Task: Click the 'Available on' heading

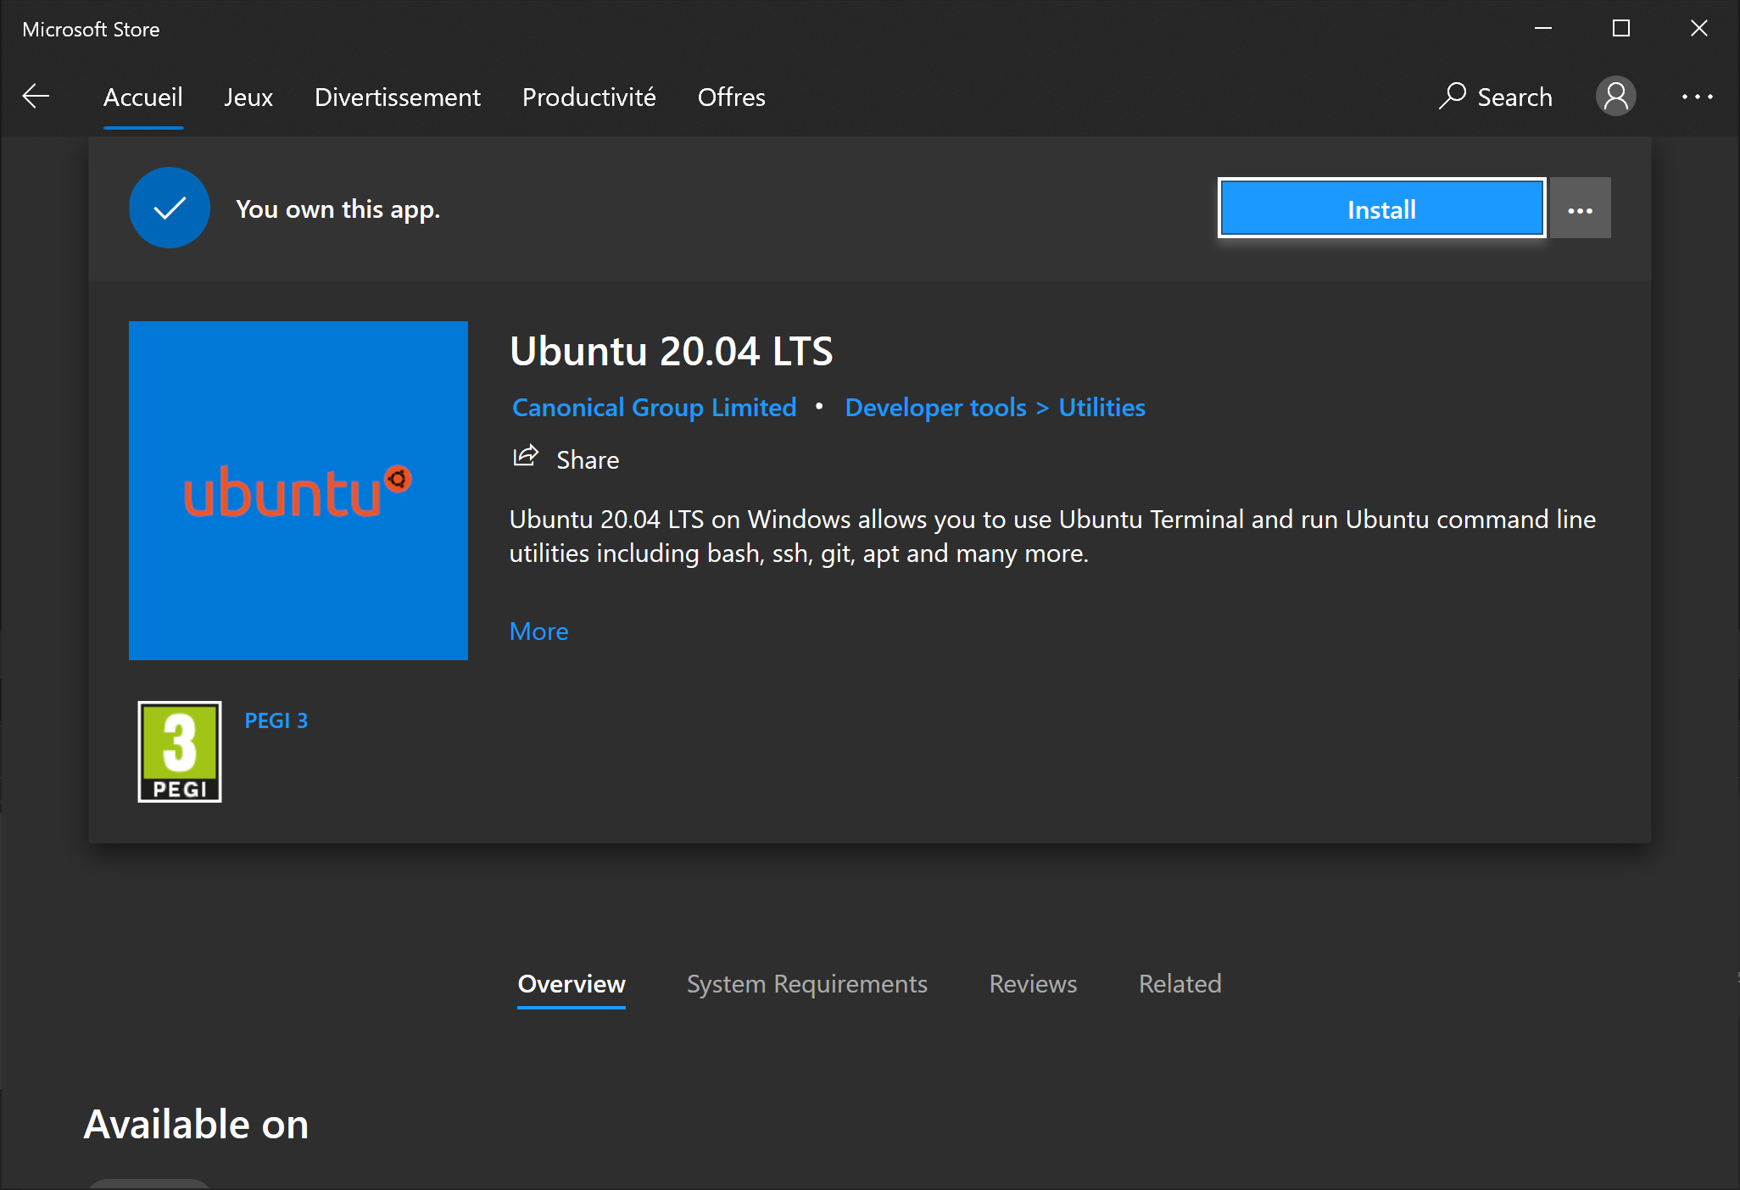Action: [196, 1125]
